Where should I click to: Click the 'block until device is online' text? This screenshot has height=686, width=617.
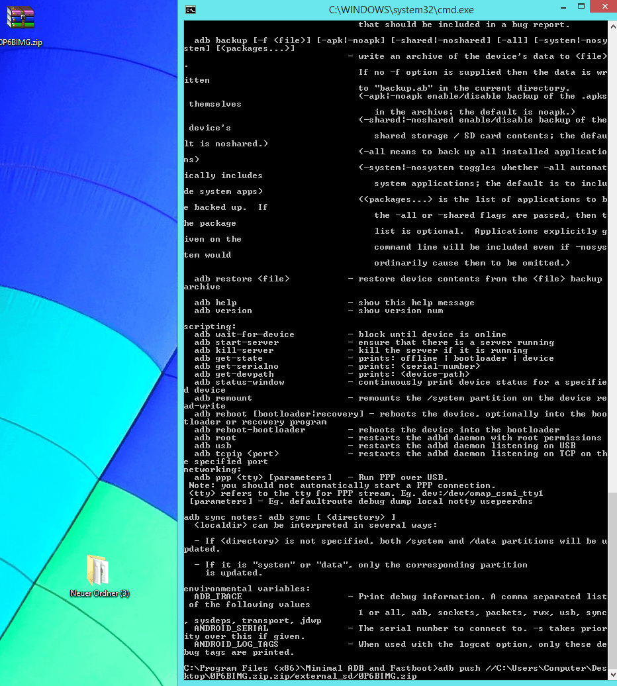[x=432, y=334]
